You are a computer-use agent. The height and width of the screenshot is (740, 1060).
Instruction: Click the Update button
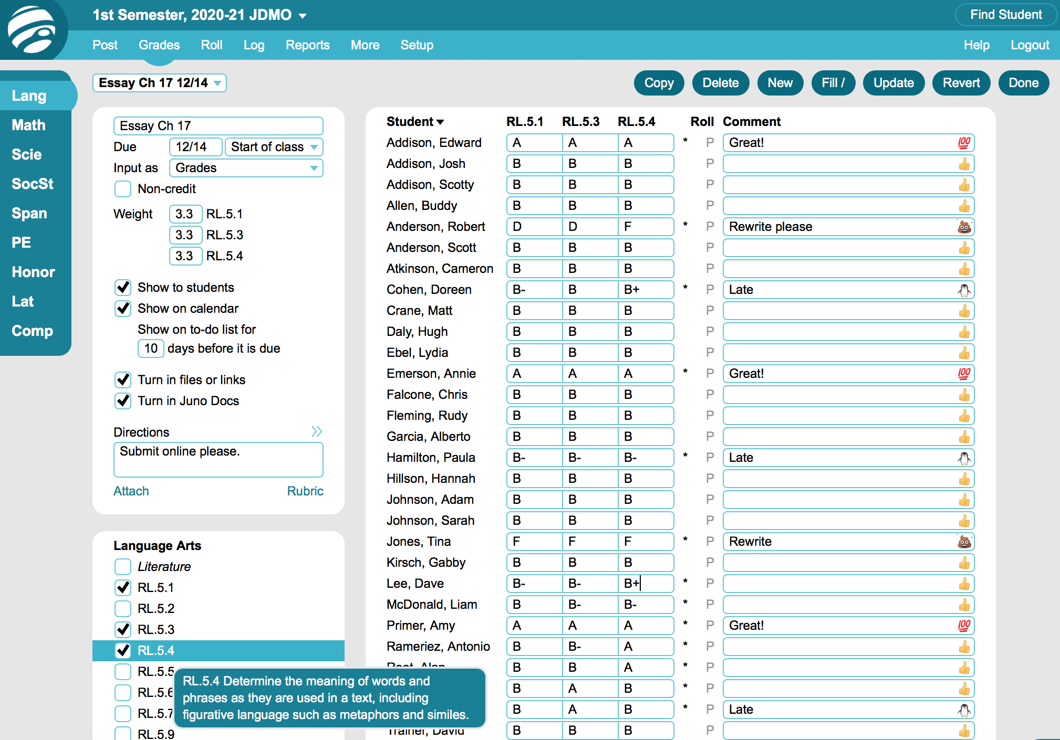[x=893, y=82]
